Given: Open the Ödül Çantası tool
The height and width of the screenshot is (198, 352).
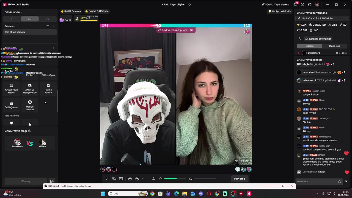Looking at the screenshot, I should pyautogui.click(x=12, y=105).
